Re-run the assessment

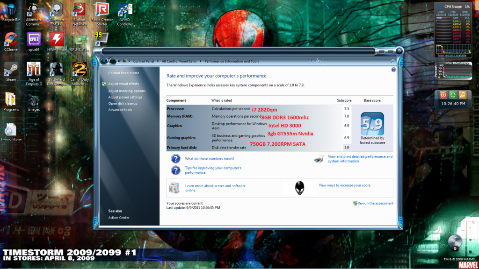tap(376, 203)
